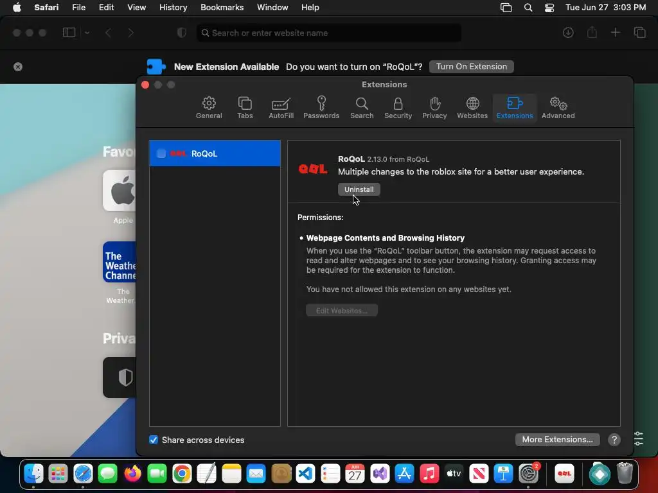Open The Weather Channel favorite

pyautogui.click(x=120, y=262)
